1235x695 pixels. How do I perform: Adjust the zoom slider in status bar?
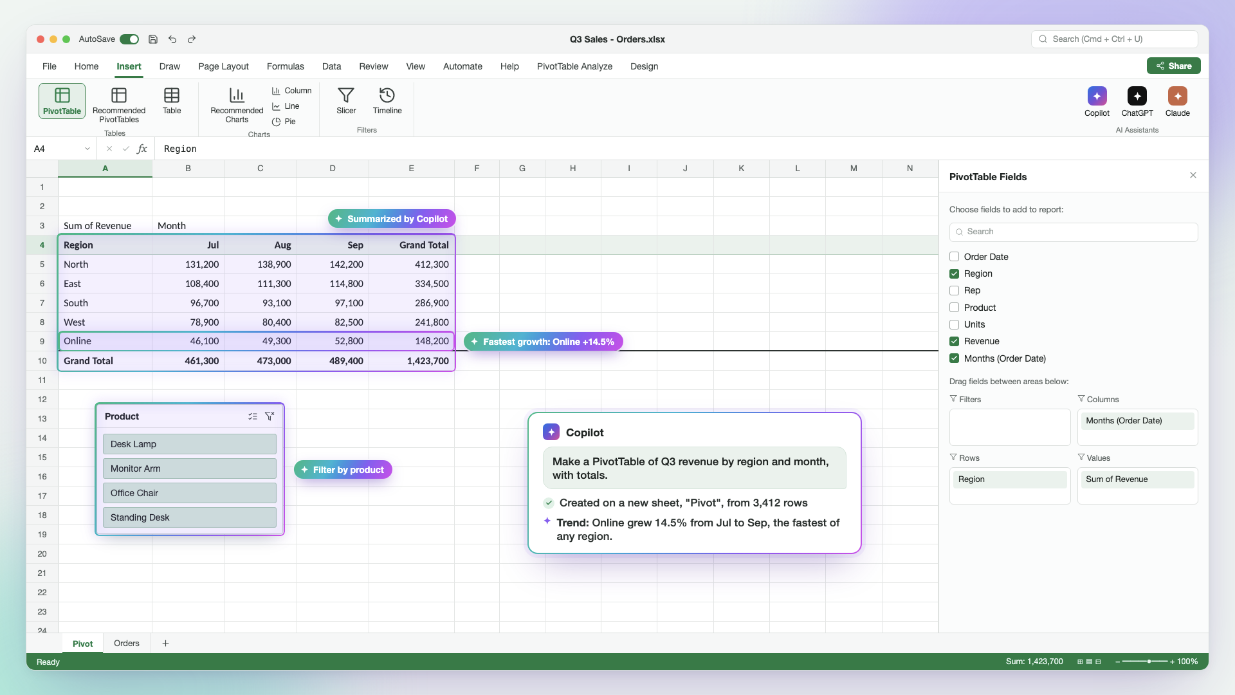point(1149,662)
